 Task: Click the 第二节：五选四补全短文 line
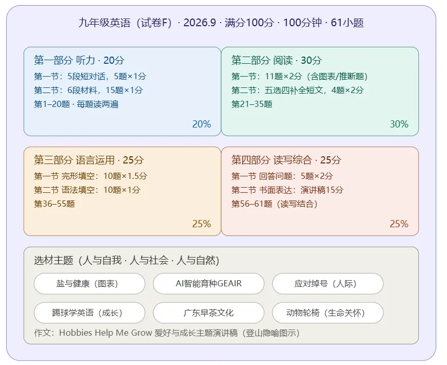[x=298, y=90]
